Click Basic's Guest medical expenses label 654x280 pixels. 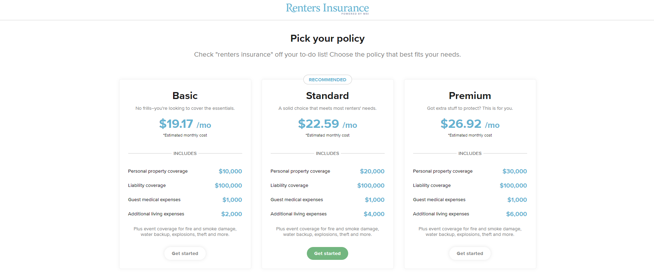click(x=154, y=200)
